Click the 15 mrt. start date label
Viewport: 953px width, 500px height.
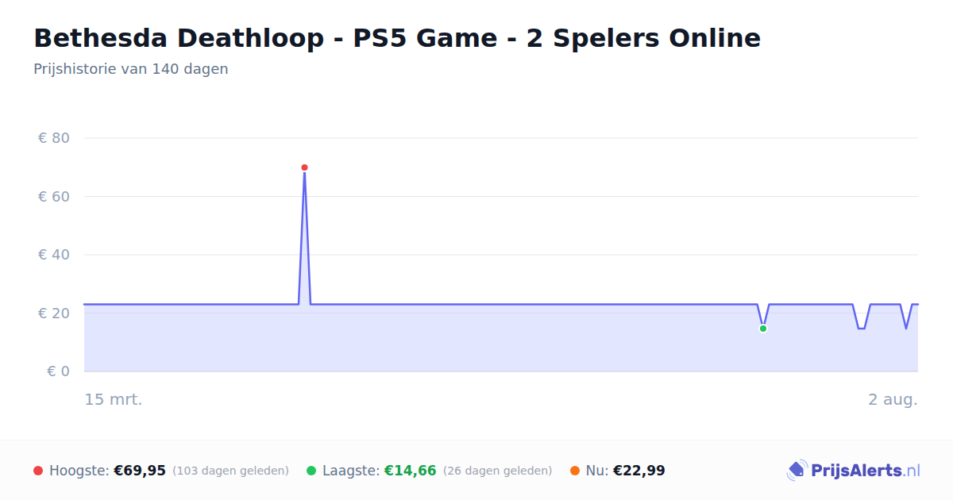[x=114, y=399]
